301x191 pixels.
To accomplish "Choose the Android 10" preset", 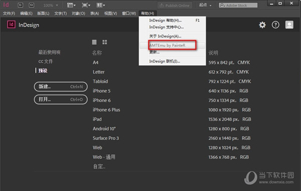I will point(104,128).
